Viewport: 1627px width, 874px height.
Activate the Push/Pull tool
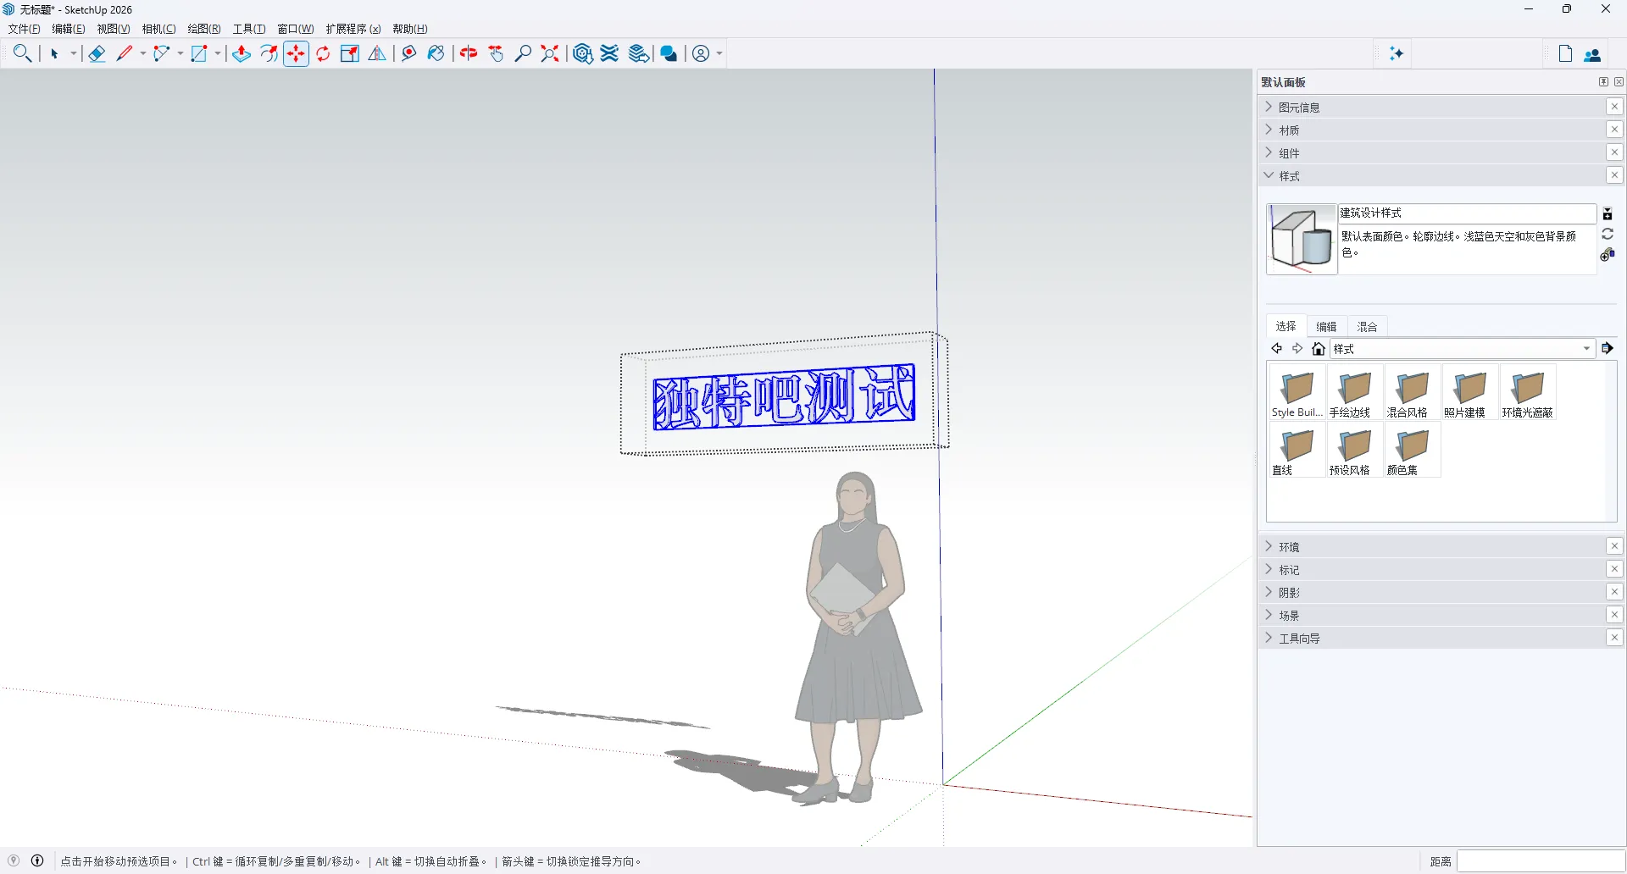[x=242, y=53]
